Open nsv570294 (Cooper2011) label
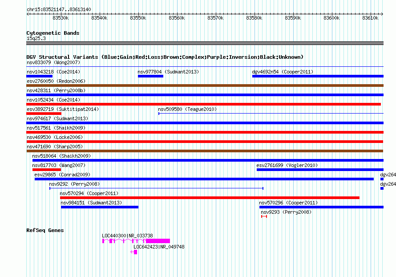Viewport: 396px width, 277px height. click(x=89, y=193)
